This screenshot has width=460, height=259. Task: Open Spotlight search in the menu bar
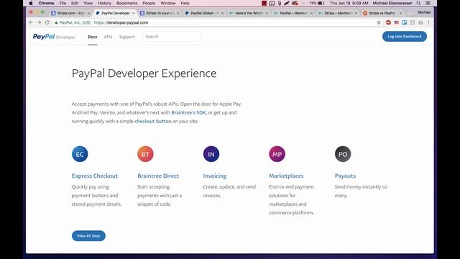[x=418, y=3]
